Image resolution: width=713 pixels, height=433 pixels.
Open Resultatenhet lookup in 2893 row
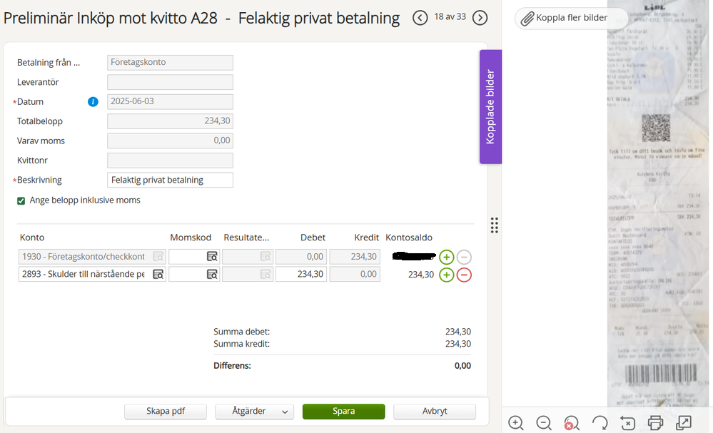click(x=266, y=275)
